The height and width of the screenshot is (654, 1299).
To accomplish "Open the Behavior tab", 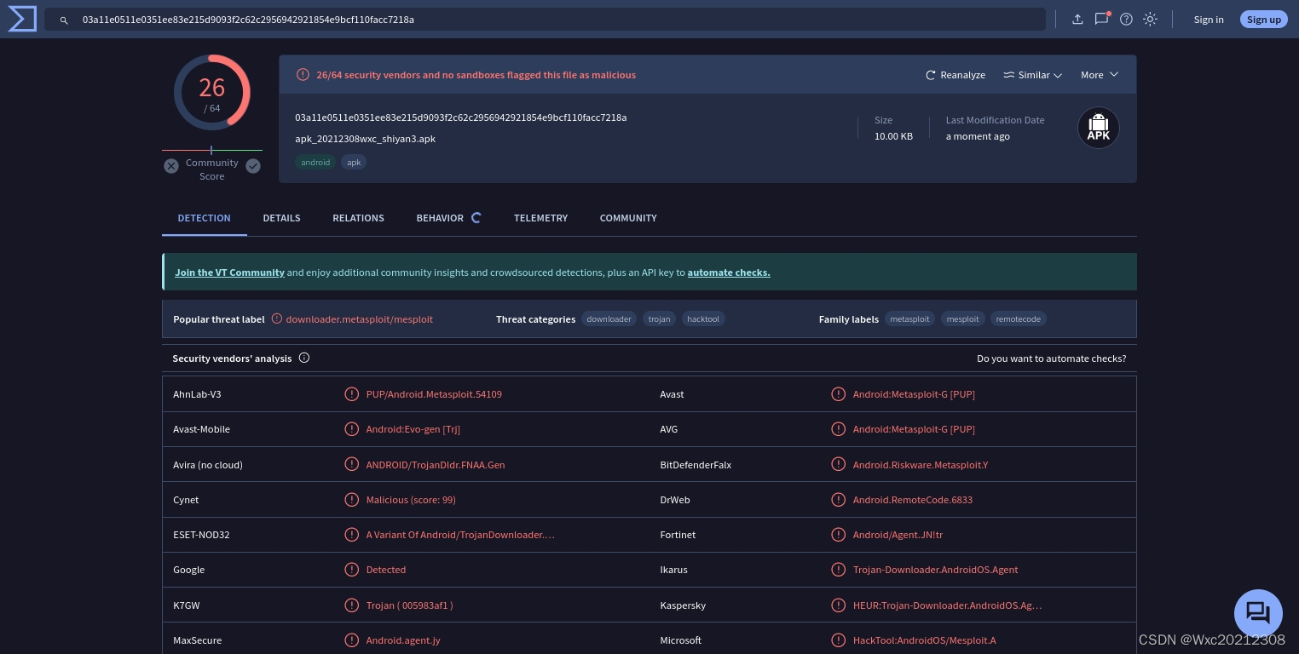I will 449,218.
